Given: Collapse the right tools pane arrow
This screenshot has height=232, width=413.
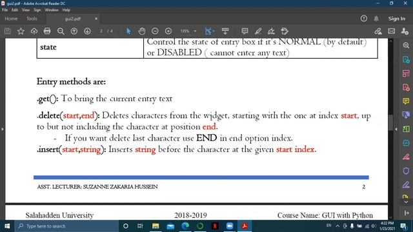Looking at the screenshot, I should (396, 129).
